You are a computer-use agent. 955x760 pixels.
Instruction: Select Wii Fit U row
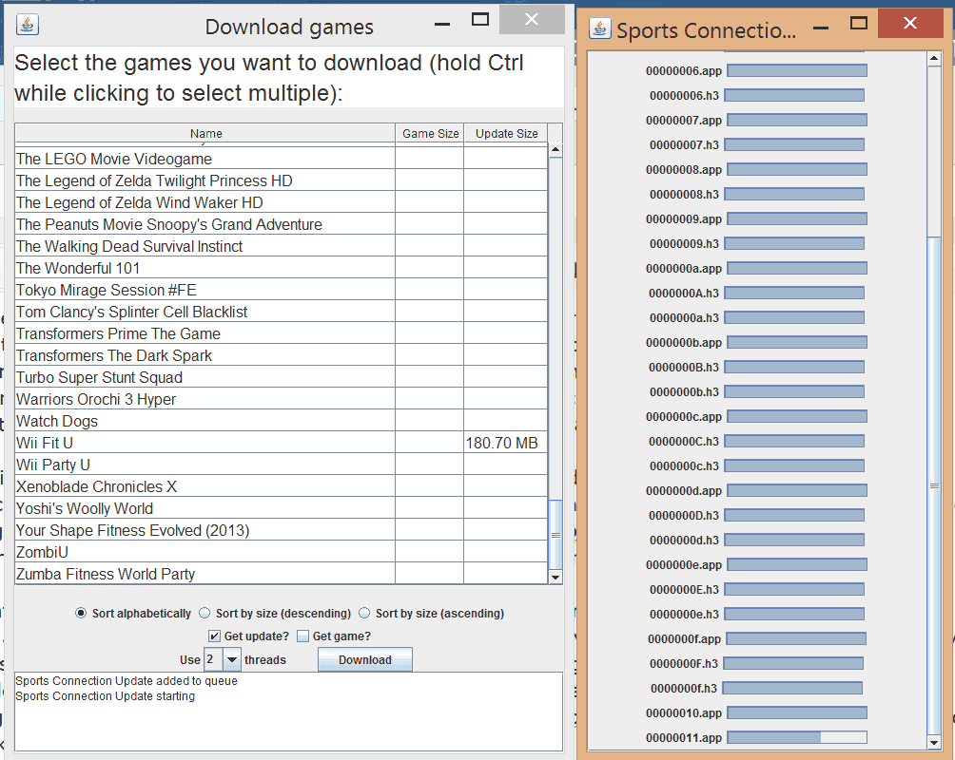coord(281,443)
